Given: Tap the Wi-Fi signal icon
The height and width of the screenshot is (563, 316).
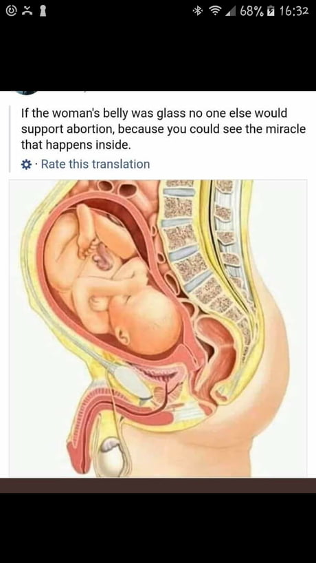Looking at the screenshot, I should coord(214,11).
